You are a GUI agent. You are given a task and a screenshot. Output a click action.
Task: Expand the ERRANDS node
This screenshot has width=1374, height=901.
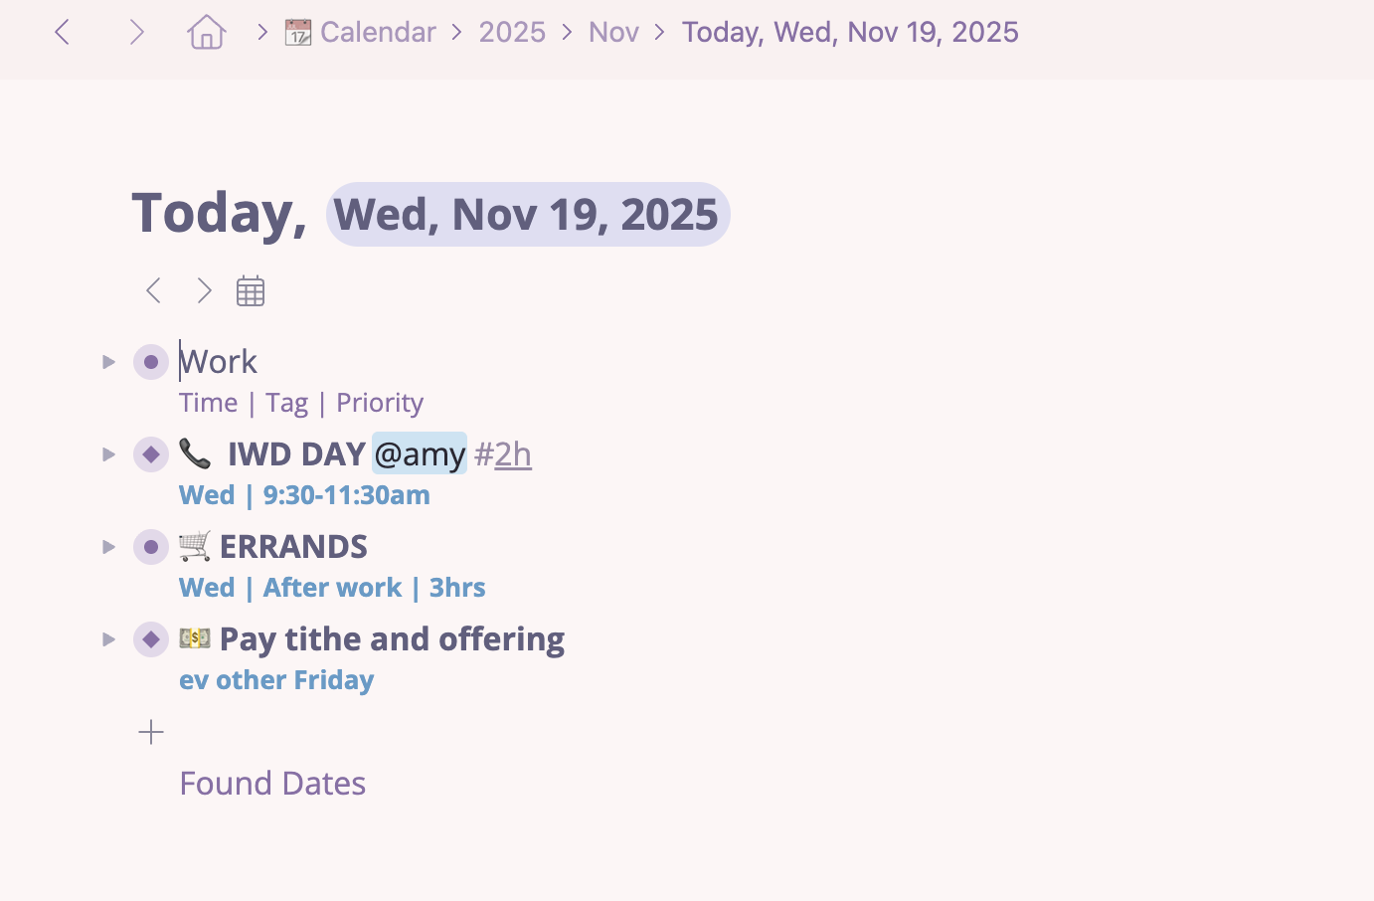tap(109, 547)
